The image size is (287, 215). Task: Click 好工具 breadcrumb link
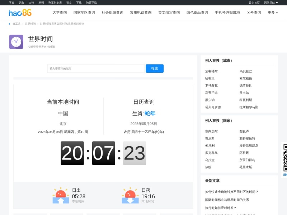click(17, 24)
